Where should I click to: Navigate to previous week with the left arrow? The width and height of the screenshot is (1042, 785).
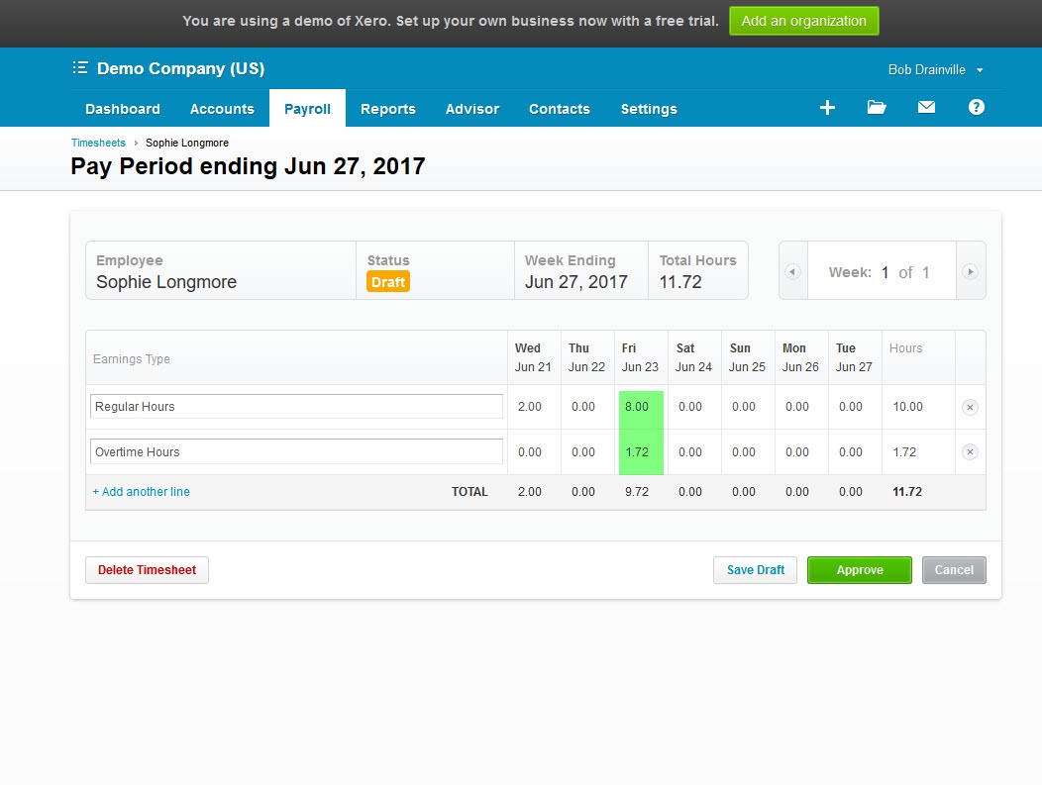click(x=793, y=270)
